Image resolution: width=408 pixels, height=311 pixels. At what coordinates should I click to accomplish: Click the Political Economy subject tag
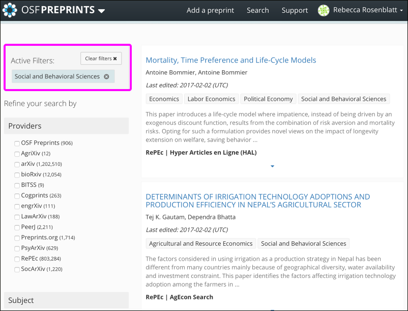point(268,99)
